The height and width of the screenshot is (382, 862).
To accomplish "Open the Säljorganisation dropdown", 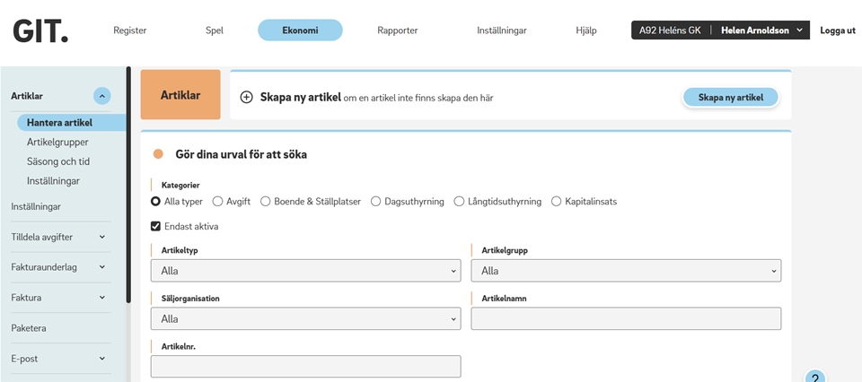I will tap(305, 318).
